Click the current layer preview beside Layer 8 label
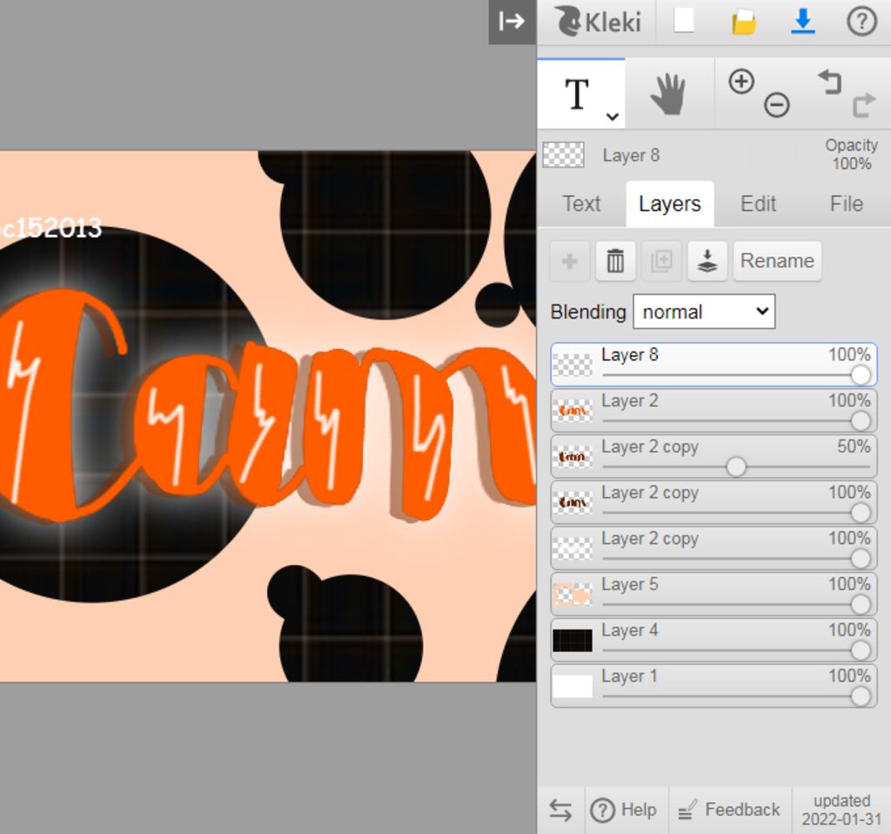The image size is (891, 834). [563, 155]
